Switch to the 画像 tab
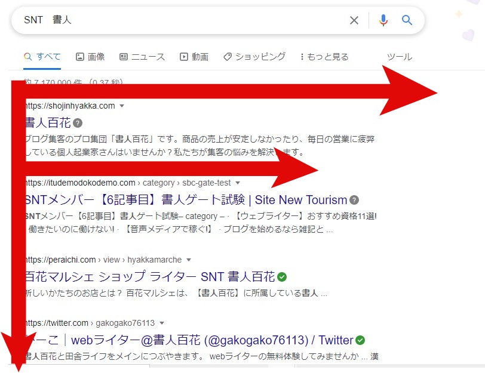 pyautogui.click(x=90, y=57)
